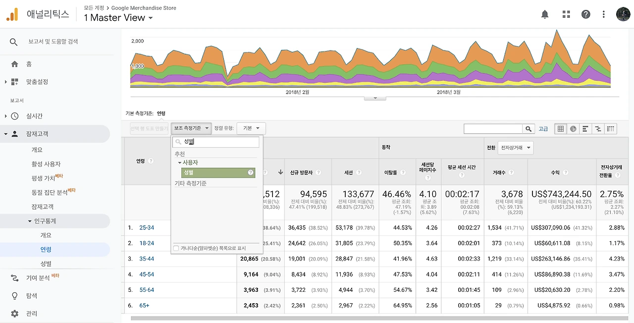
Task: Click the table search magnifier button
Action: [529, 129]
